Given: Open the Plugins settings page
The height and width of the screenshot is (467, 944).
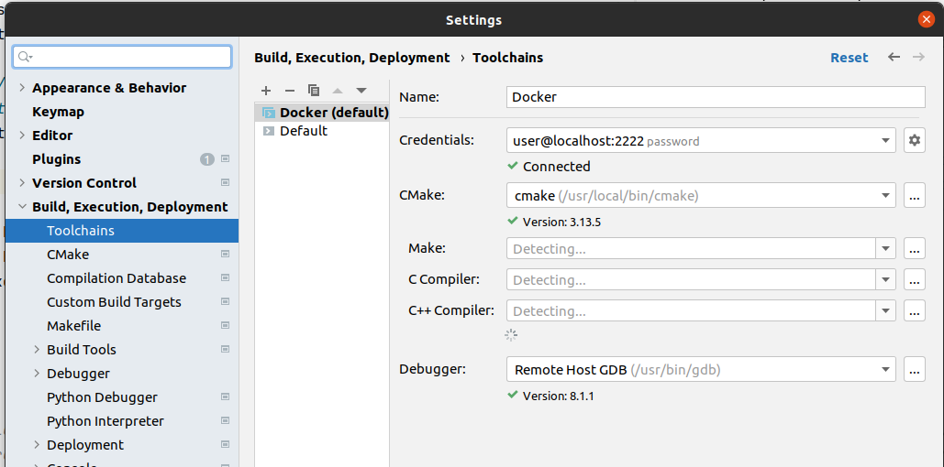Looking at the screenshot, I should (56, 159).
